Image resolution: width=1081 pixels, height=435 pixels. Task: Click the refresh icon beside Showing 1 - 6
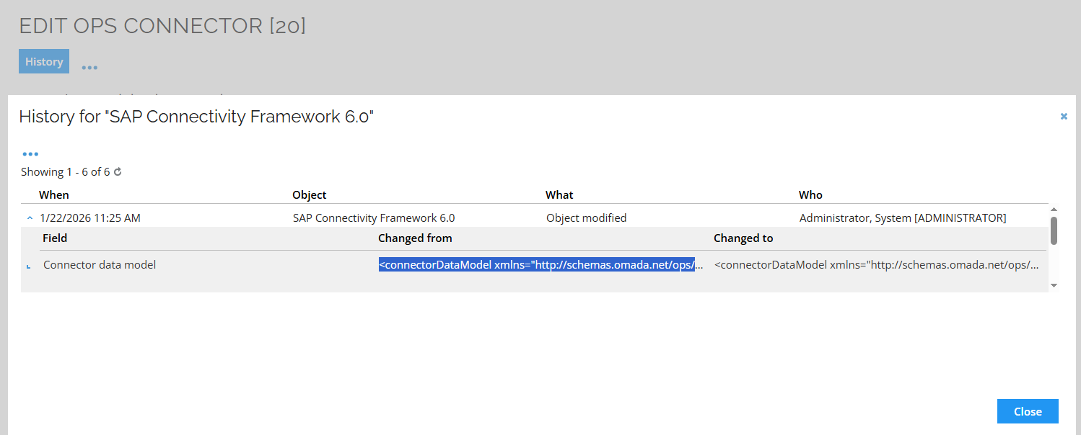pos(118,172)
